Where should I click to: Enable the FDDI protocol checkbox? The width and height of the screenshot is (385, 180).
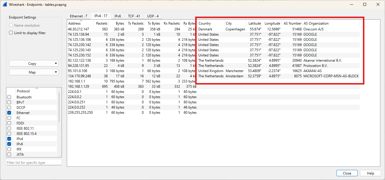pyautogui.click(x=9, y=123)
